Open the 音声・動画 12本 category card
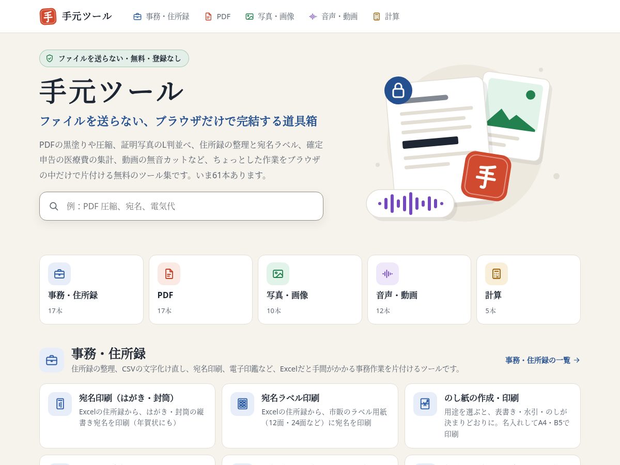Viewport: 620px width, 465px height. [419, 289]
